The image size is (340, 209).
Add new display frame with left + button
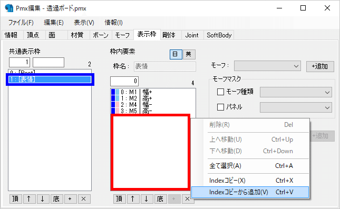[70, 199]
